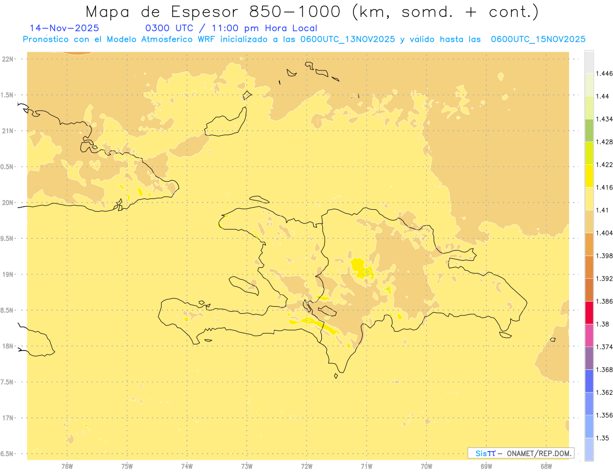Click the latitude label 22N
The width and height of the screenshot is (613, 473).
pyautogui.click(x=8, y=59)
